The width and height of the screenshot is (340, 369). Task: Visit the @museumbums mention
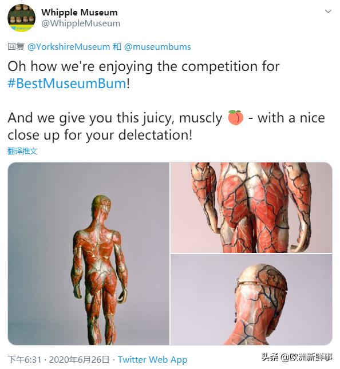tap(157, 46)
